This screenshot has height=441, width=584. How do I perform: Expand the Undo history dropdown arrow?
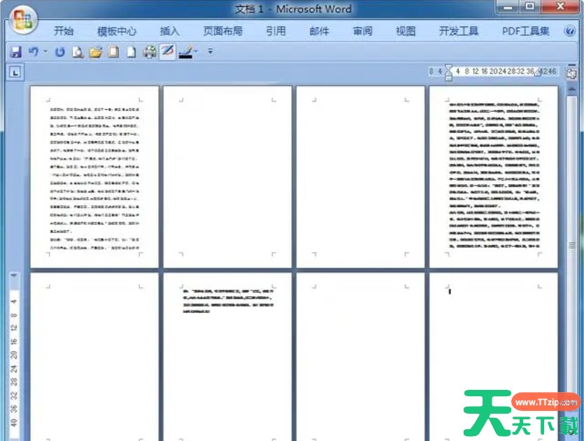[x=45, y=52]
